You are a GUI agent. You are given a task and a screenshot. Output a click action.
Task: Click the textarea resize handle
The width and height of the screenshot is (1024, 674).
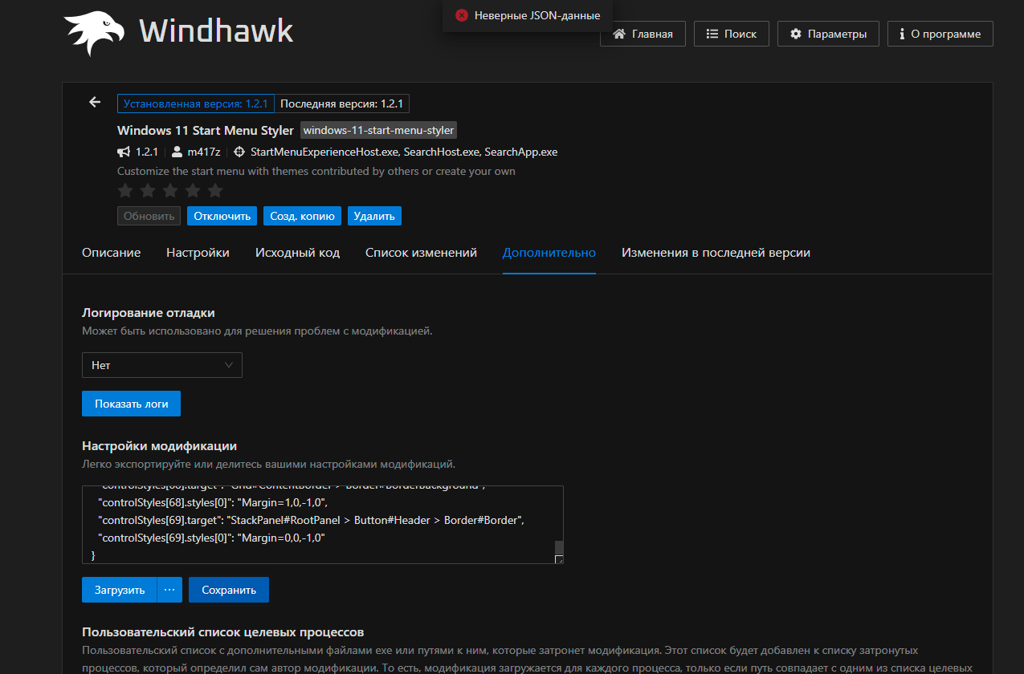560,560
